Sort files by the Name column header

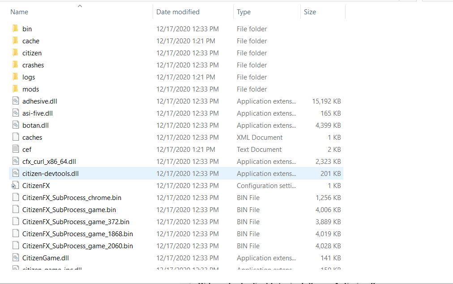point(19,12)
